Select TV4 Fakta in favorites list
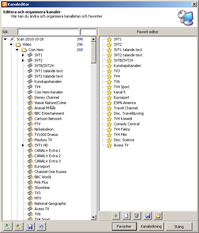The image size is (199, 233). pyautogui.click(x=122, y=129)
